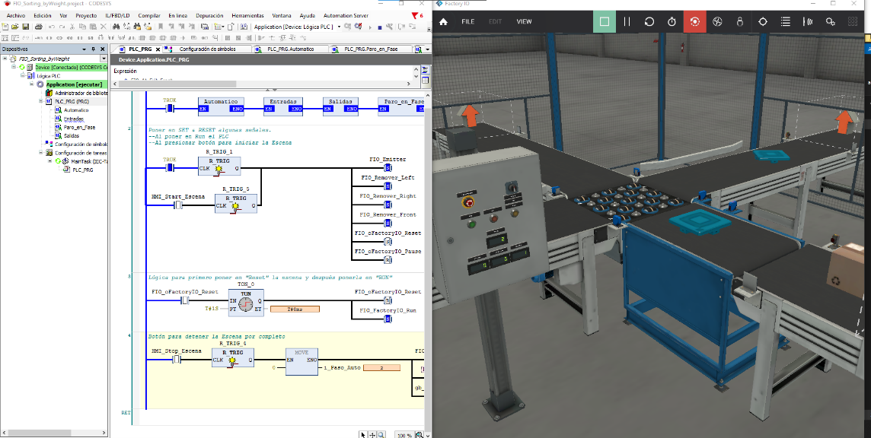Collapse the Lógica PLC tree node
The width and height of the screenshot is (871, 438).
point(23,75)
